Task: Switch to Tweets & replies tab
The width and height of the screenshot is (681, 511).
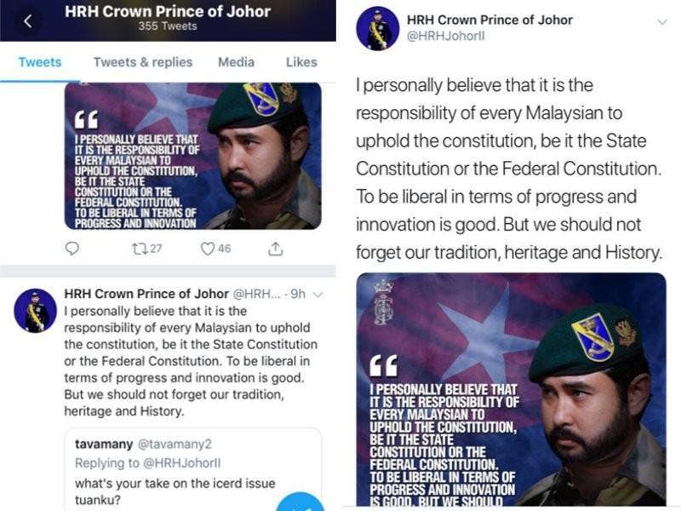Action: click(x=143, y=62)
